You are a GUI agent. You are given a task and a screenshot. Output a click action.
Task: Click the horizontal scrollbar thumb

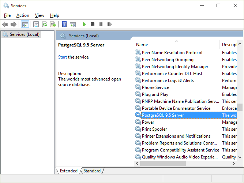(x=163, y=163)
